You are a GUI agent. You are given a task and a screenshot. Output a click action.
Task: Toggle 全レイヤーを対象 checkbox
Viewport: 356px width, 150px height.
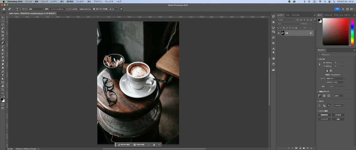(94, 9)
